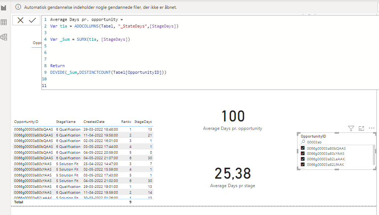Uncheck 0066g00003aB2LfAAK in the slicer
The image size is (379, 215).
click(303, 164)
